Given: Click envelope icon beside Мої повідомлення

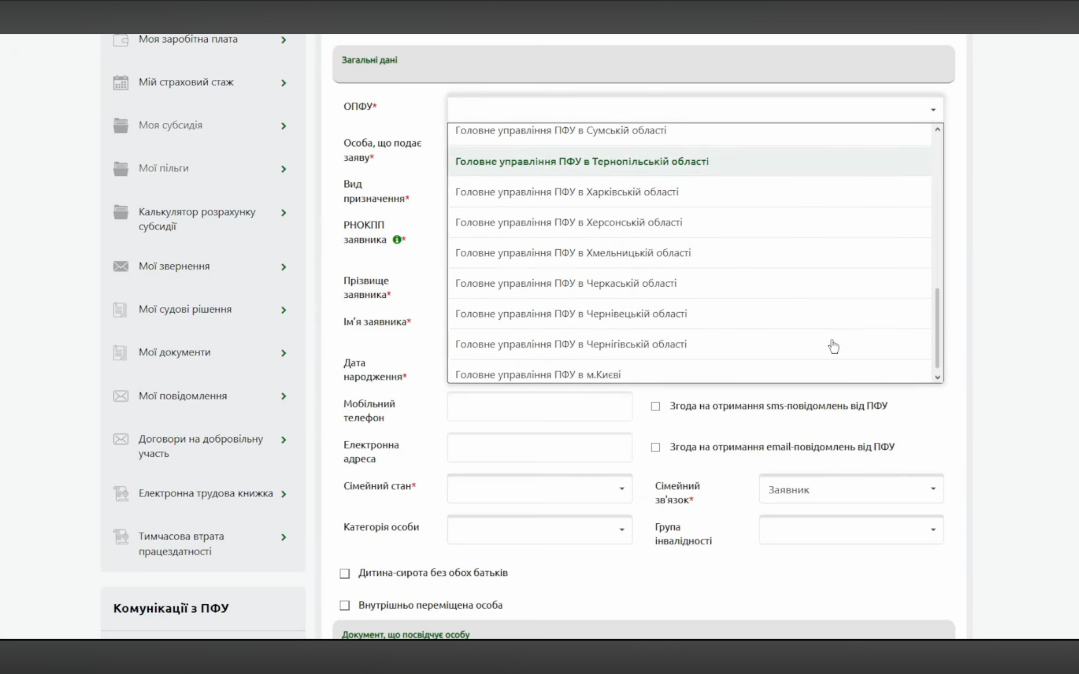Looking at the screenshot, I should pos(120,396).
